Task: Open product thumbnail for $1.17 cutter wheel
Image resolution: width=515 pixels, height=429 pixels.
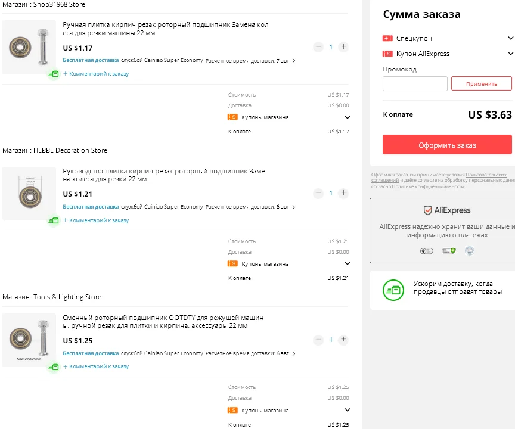Action: coord(29,47)
